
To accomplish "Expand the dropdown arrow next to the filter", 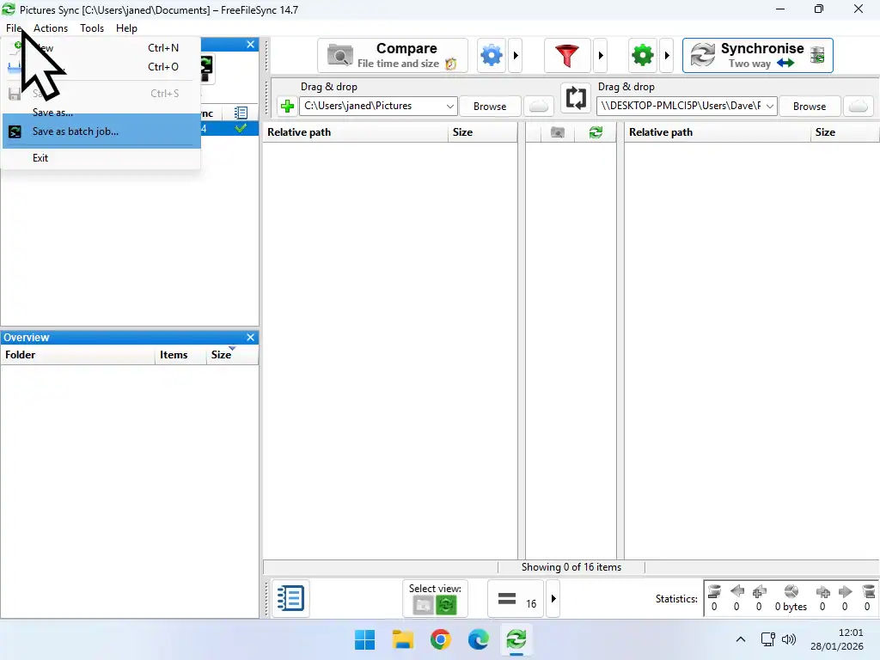I will (601, 54).
